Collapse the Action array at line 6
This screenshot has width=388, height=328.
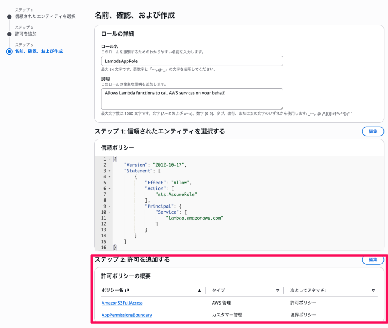pyautogui.click(x=110, y=189)
